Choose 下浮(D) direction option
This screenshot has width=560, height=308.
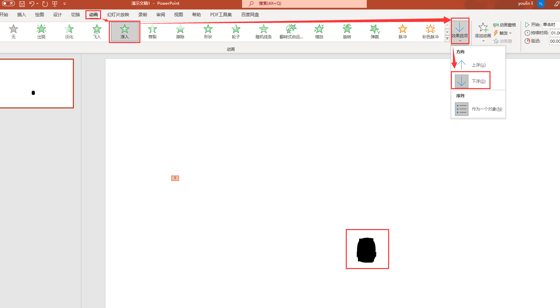coord(478,81)
